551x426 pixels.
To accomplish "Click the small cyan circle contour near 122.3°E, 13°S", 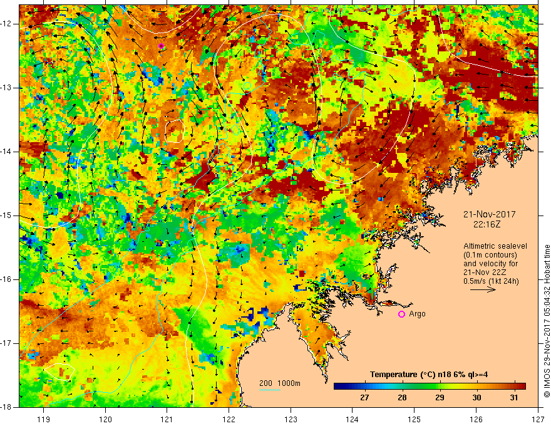I will point(247,86).
